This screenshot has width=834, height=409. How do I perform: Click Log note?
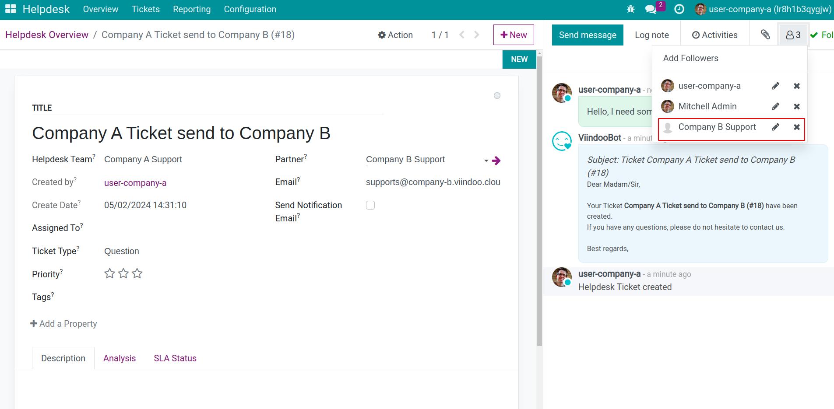click(652, 35)
